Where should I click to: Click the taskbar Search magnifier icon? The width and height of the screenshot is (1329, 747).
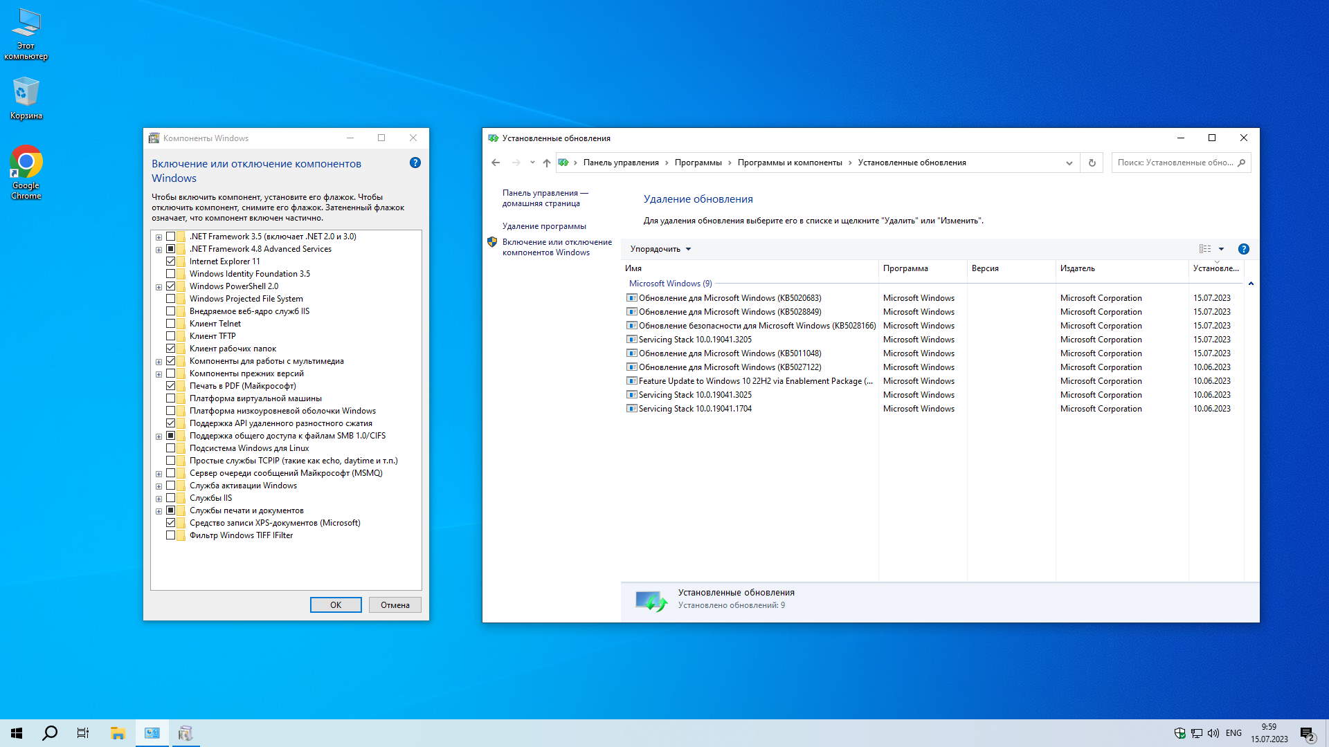click(x=50, y=733)
